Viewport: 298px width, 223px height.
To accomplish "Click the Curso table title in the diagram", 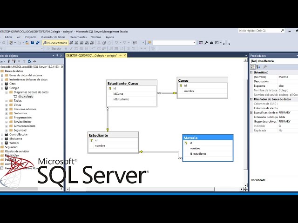I will (183, 80).
